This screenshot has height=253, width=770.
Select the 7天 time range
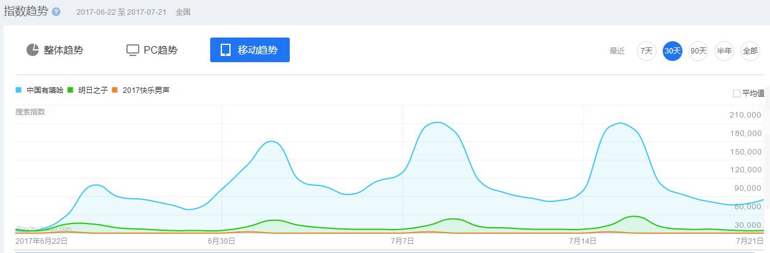[x=646, y=51]
